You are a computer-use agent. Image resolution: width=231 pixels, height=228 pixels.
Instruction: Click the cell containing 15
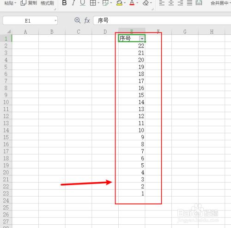(132, 95)
